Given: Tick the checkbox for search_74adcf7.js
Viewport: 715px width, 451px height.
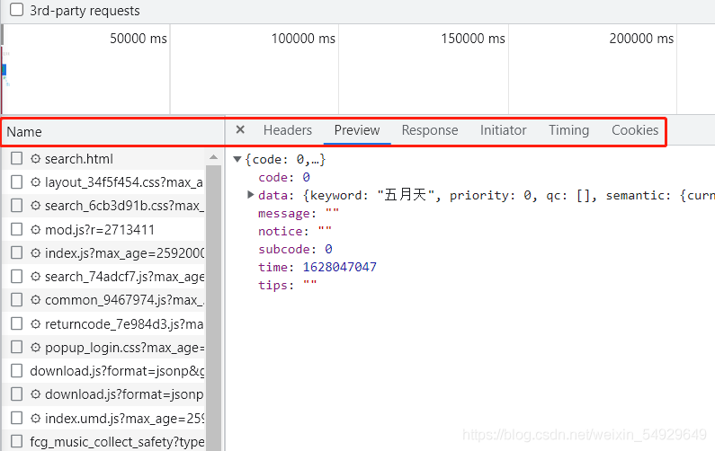Looking at the screenshot, I should point(16,277).
